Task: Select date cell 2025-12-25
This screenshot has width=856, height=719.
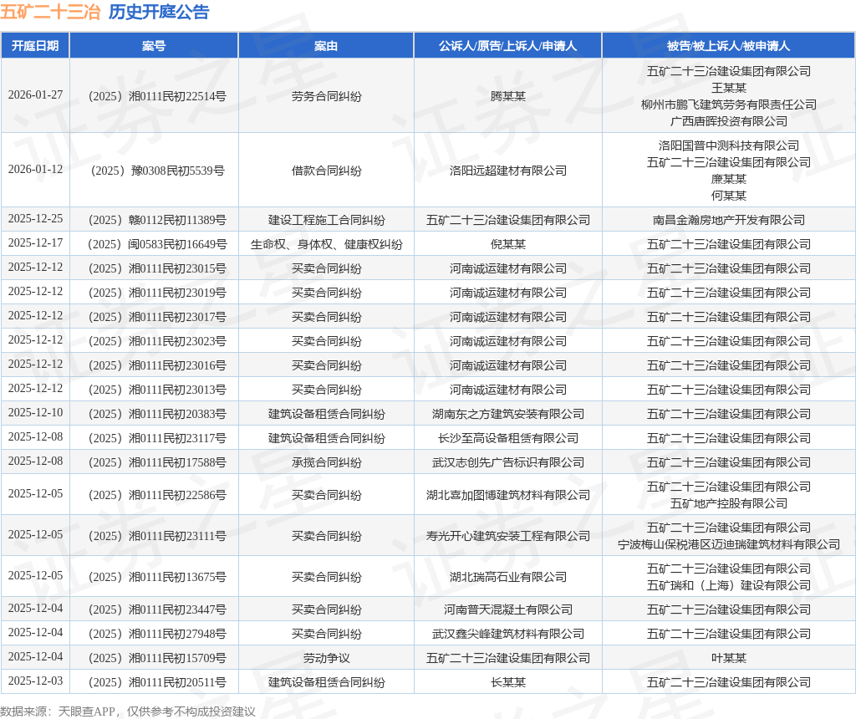Action: pos(35,218)
